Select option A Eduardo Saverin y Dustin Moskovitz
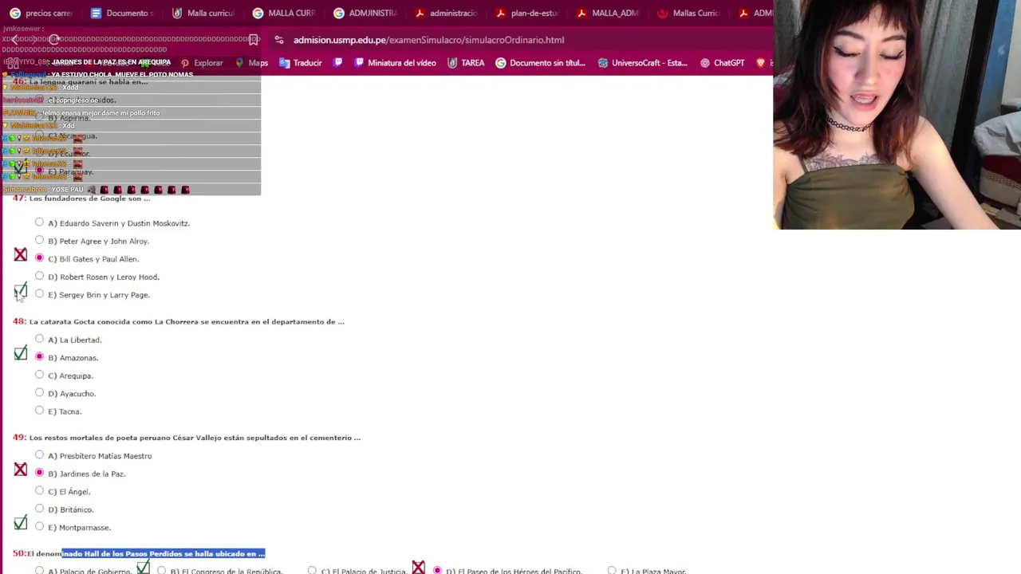The image size is (1021, 574). click(39, 222)
